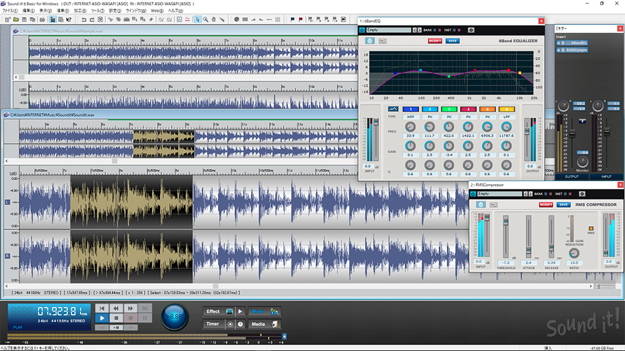Click the Media button
Viewport: 625px width, 351px height.
coord(264,324)
